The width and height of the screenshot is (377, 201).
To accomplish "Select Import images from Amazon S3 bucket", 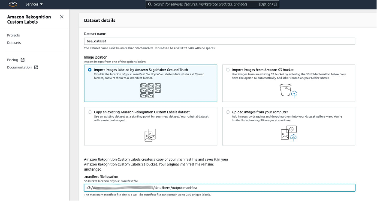I will [x=227, y=70].
